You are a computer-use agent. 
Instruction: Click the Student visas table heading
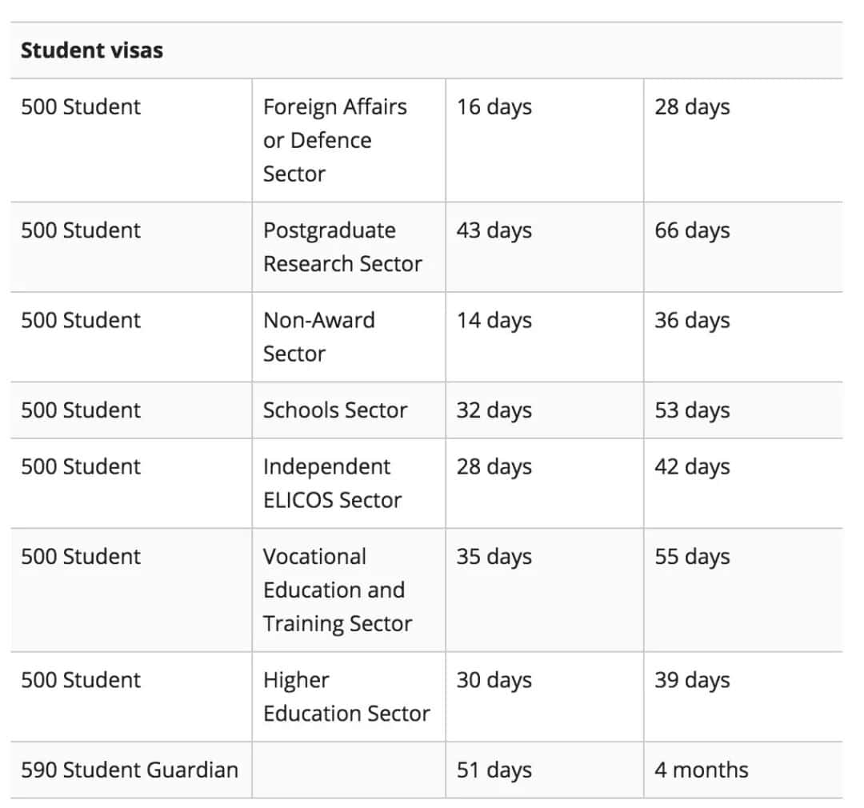click(92, 50)
